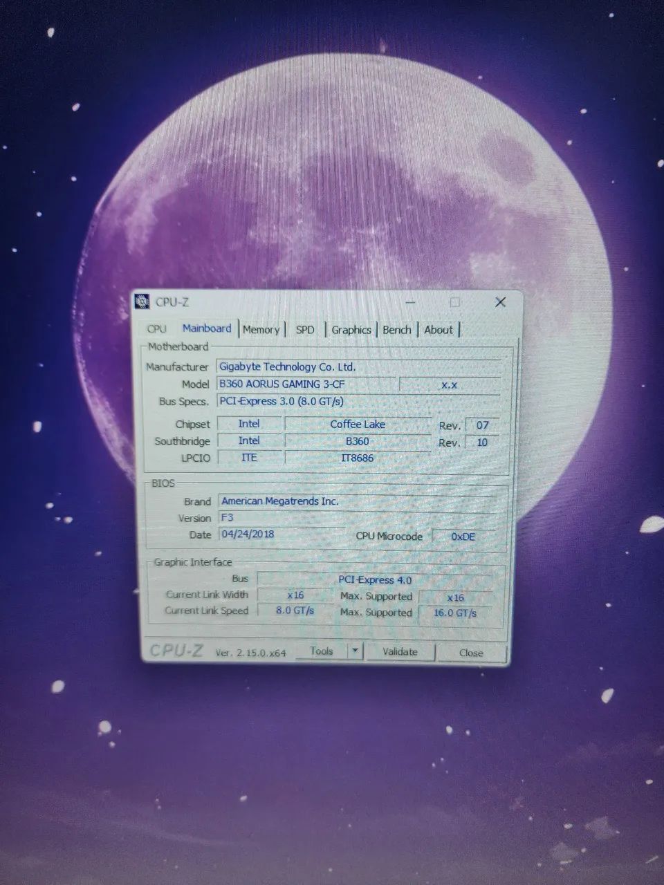The image size is (664, 885).
Task: Click Current Link Width value x16
Action: tap(295, 595)
